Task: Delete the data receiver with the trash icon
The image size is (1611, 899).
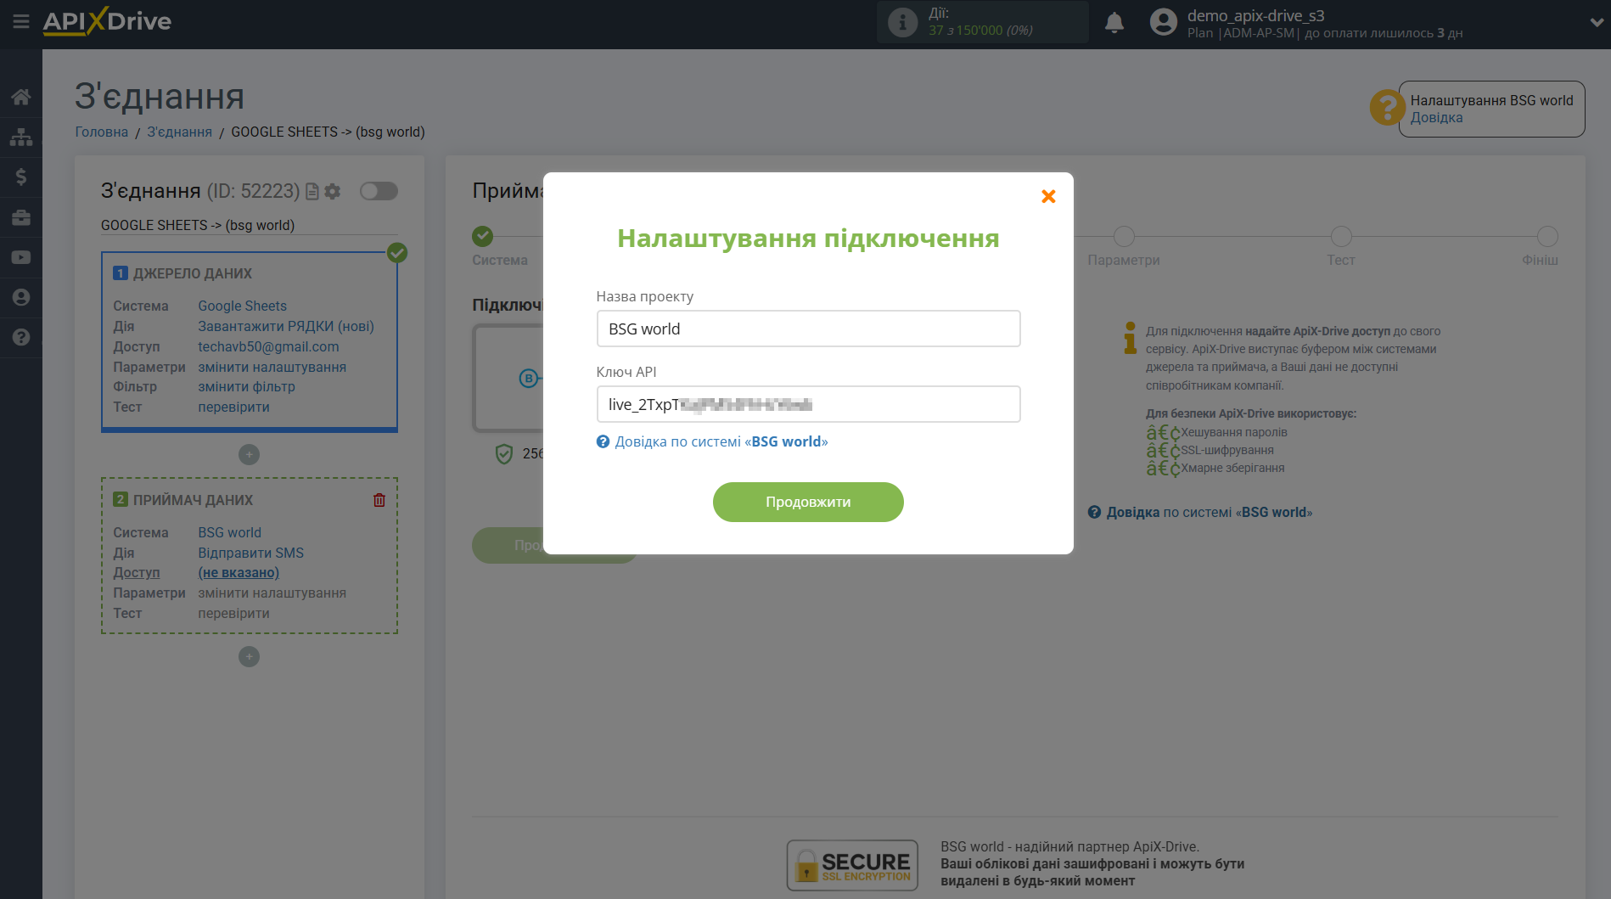Action: [379, 500]
